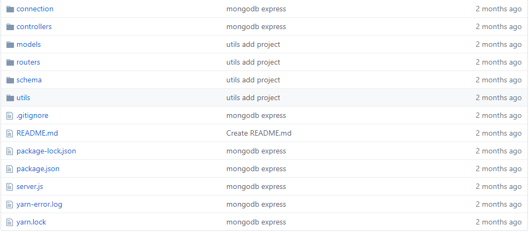Click the file icon next to README.md
The height and width of the screenshot is (232, 529).
pos(10,133)
